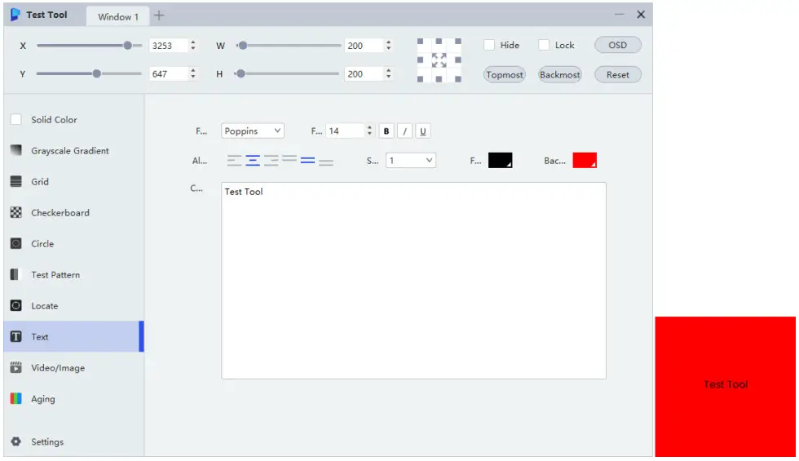The width and height of the screenshot is (799, 461).
Task: Open Checkerboard in the sidebar
Action: point(60,213)
